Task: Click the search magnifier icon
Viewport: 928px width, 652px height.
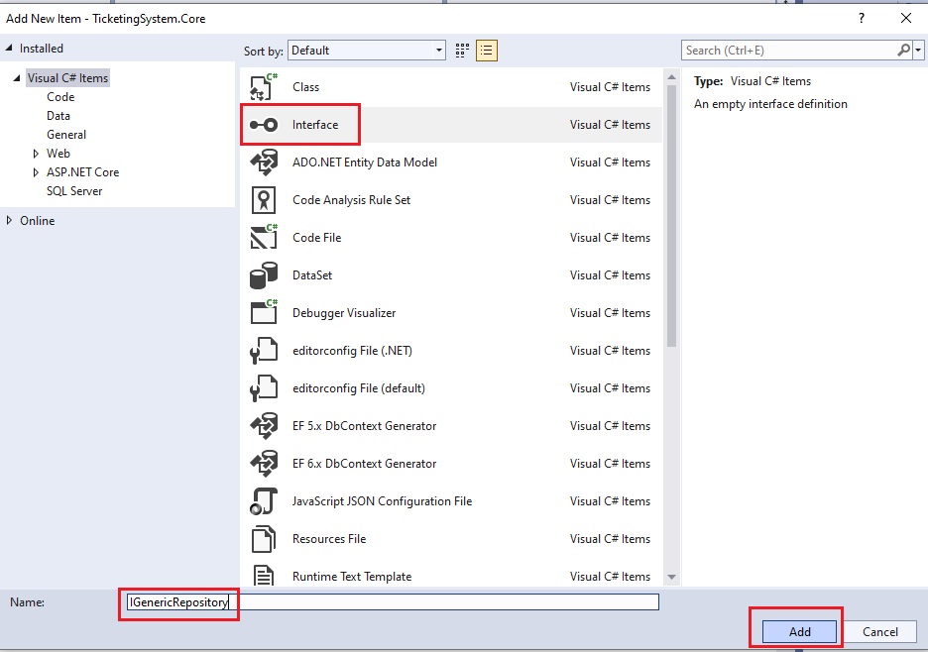Action: (x=904, y=51)
